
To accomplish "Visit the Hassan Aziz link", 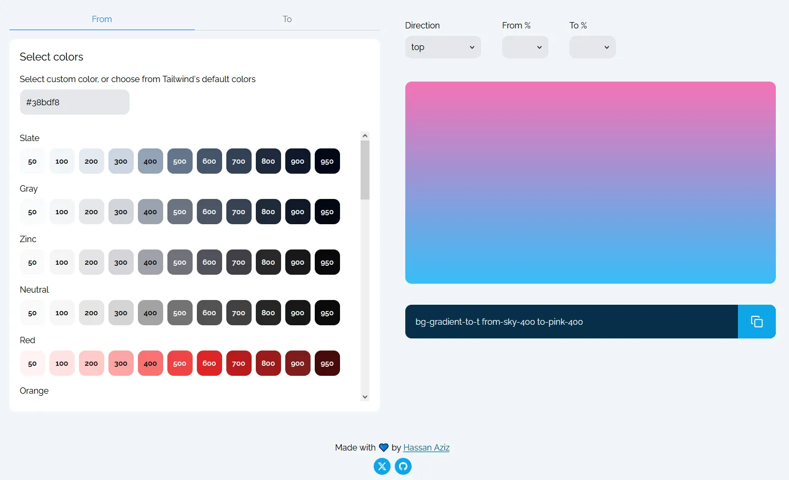I will tap(426, 448).
